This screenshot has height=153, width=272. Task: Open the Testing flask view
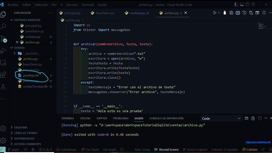tap(3, 87)
